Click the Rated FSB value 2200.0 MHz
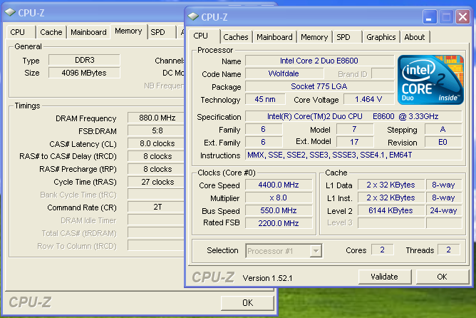The width and height of the screenshot is (476, 318). point(279,223)
